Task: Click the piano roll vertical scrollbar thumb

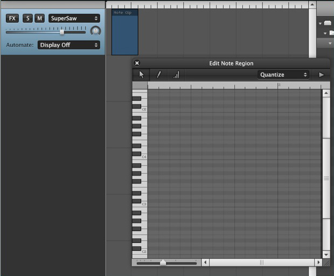Action: click(x=326, y=178)
